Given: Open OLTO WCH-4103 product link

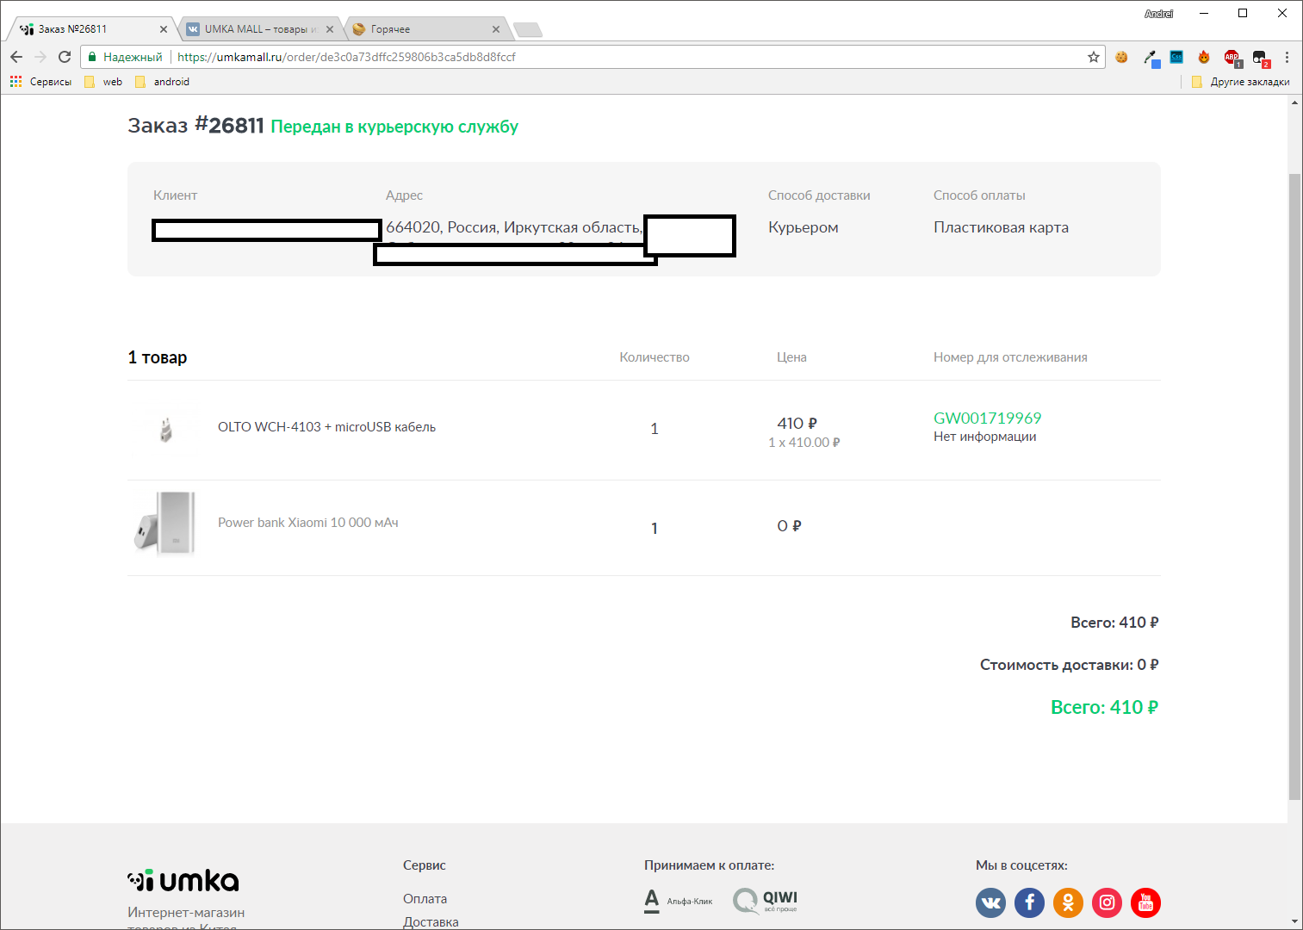Looking at the screenshot, I should 326,427.
